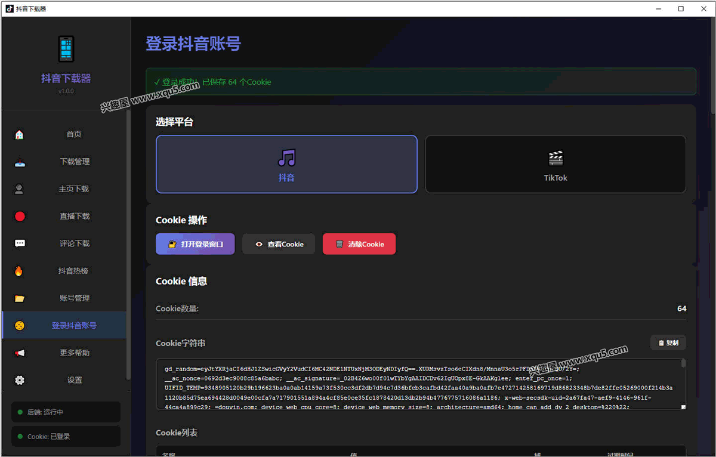Click the flame icon for 抖音热榜
The image size is (716, 457).
point(20,271)
